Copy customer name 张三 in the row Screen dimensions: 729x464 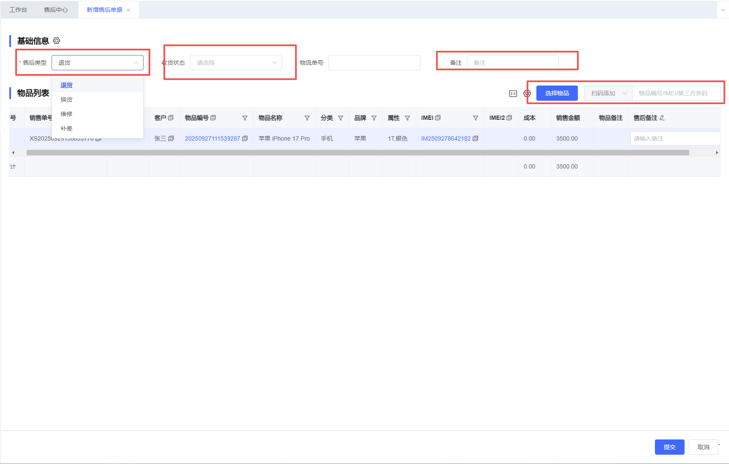point(171,138)
